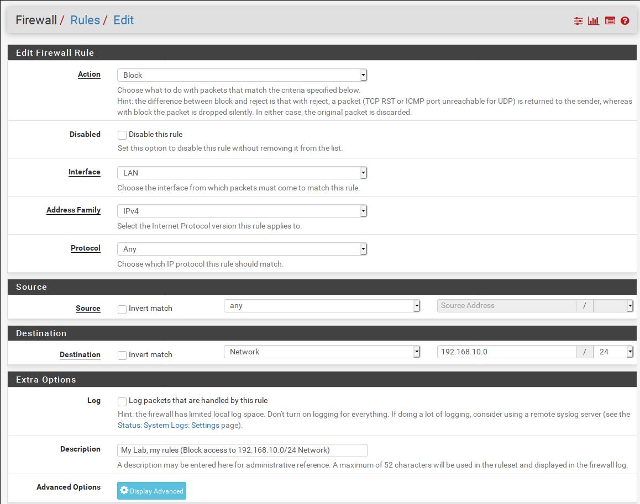The width and height of the screenshot is (640, 504).
Task: Select Edit in the breadcrumb
Action: point(123,20)
